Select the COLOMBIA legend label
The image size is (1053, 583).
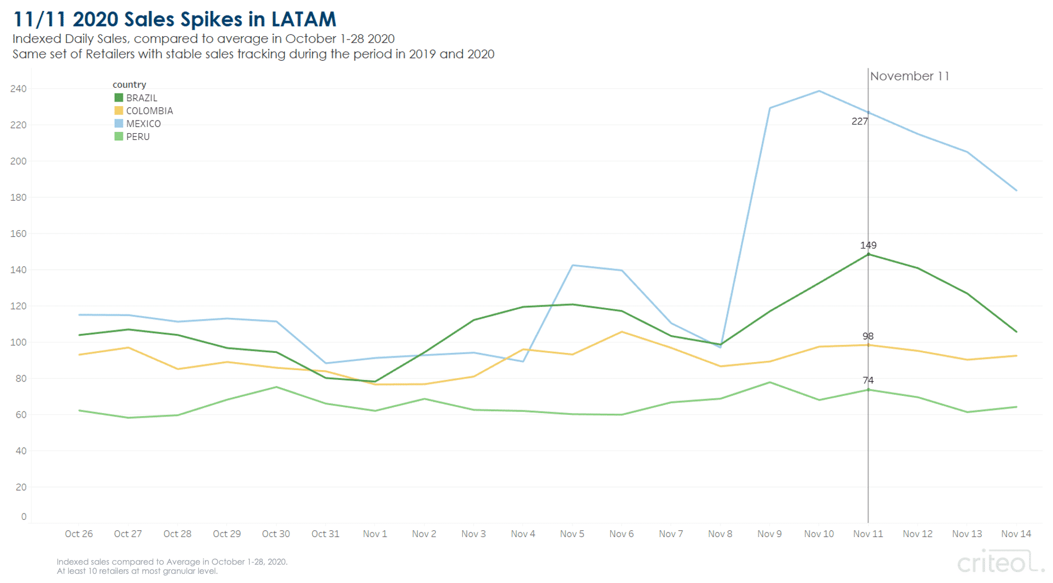point(149,111)
